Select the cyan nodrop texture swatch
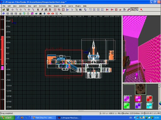The height and width of the screenshot is (120, 161). point(149,106)
